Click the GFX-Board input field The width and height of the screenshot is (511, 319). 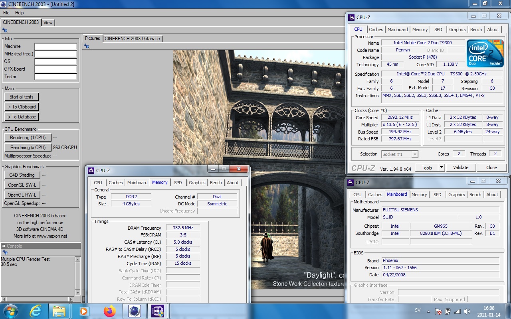coord(55,69)
